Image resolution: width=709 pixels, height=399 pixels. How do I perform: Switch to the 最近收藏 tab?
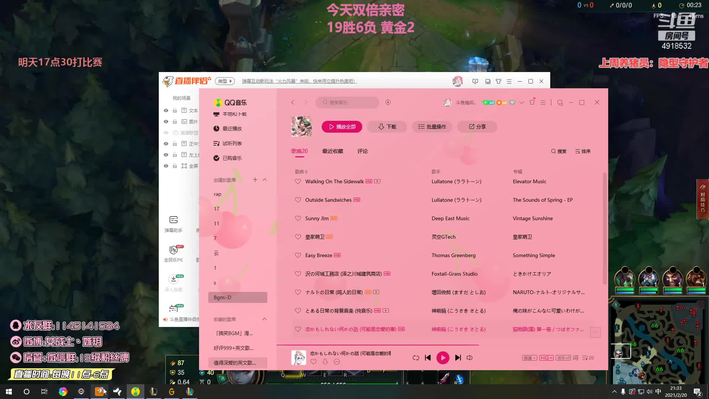point(333,151)
